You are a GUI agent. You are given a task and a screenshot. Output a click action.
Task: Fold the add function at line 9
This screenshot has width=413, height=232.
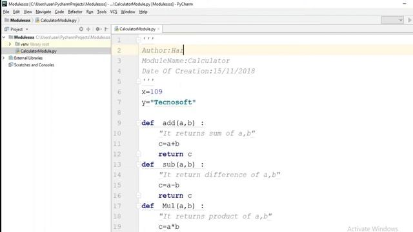click(x=138, y=123)
